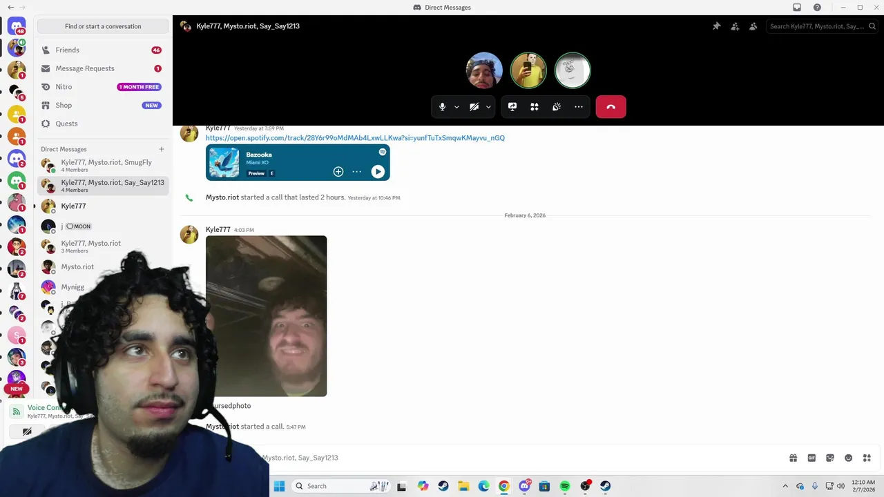The width and height of the screenshot is (884, 497).
Task: Open Microsoft Edge from the taskbar
Action: click(483, 486)
